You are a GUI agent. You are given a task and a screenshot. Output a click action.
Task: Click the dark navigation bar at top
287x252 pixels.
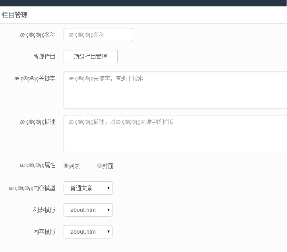click(143, 3)
